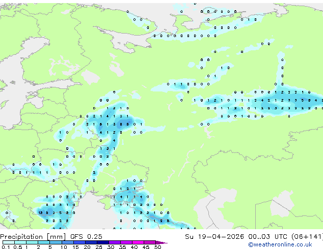The width and height of the screenshot is (323, 249).
Task: Click the 00..03 UTC time range
Action: coord(267,237)
